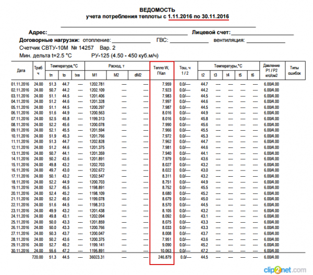Viewport: 313px width, 275px height.
Task: Click the Адрес blank field line
Action: [x=117, y=32]
